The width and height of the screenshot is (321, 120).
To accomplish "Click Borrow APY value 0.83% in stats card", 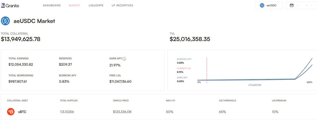I will coord(64,81).
